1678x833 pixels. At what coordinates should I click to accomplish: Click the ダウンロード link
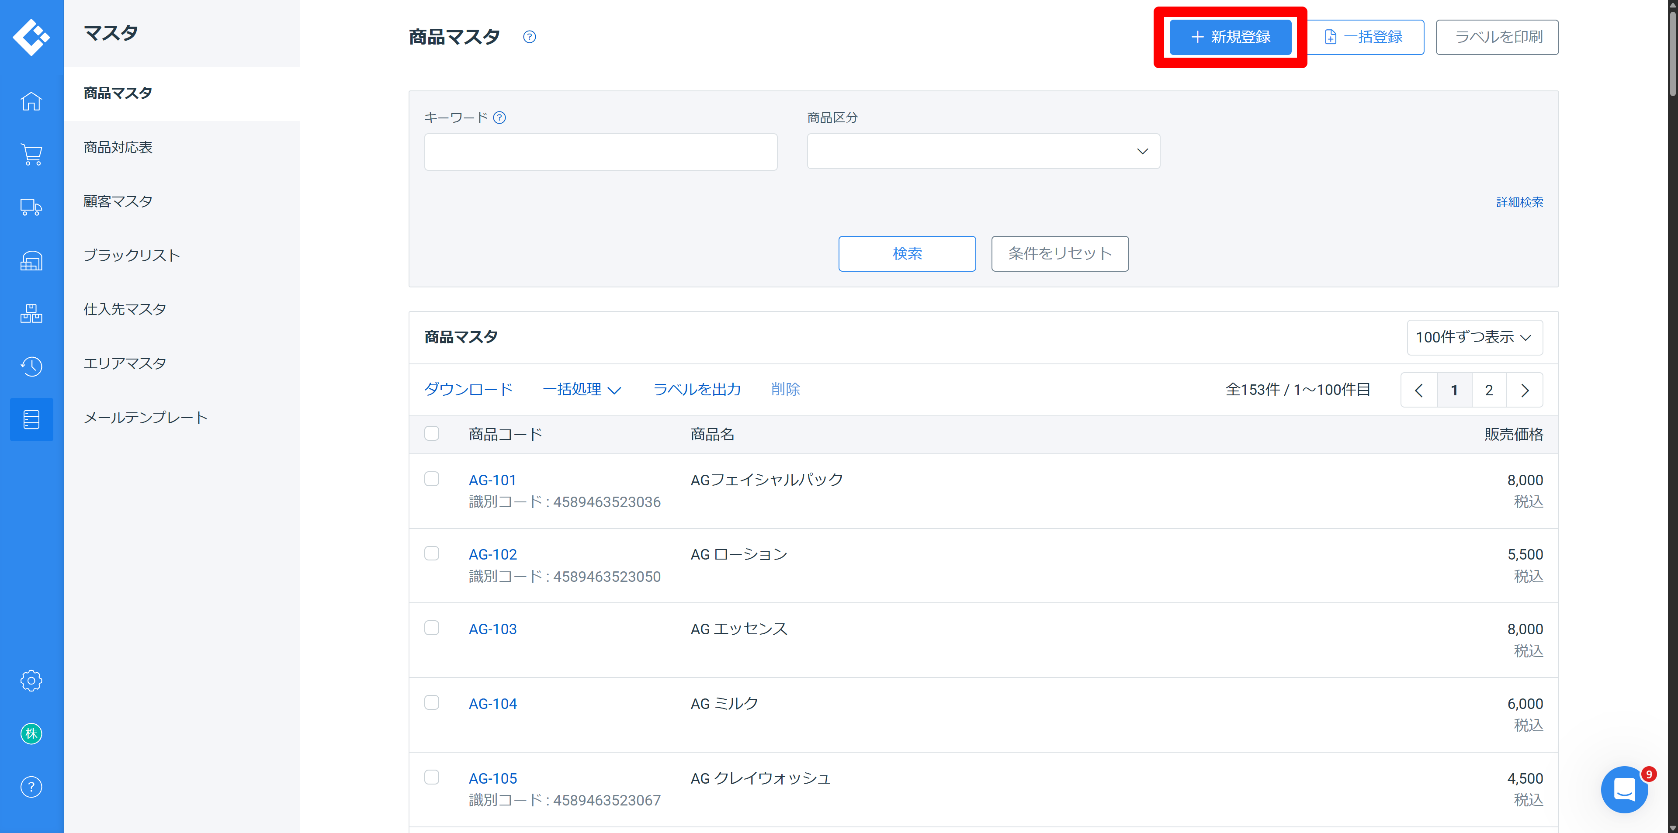point(468,390)
